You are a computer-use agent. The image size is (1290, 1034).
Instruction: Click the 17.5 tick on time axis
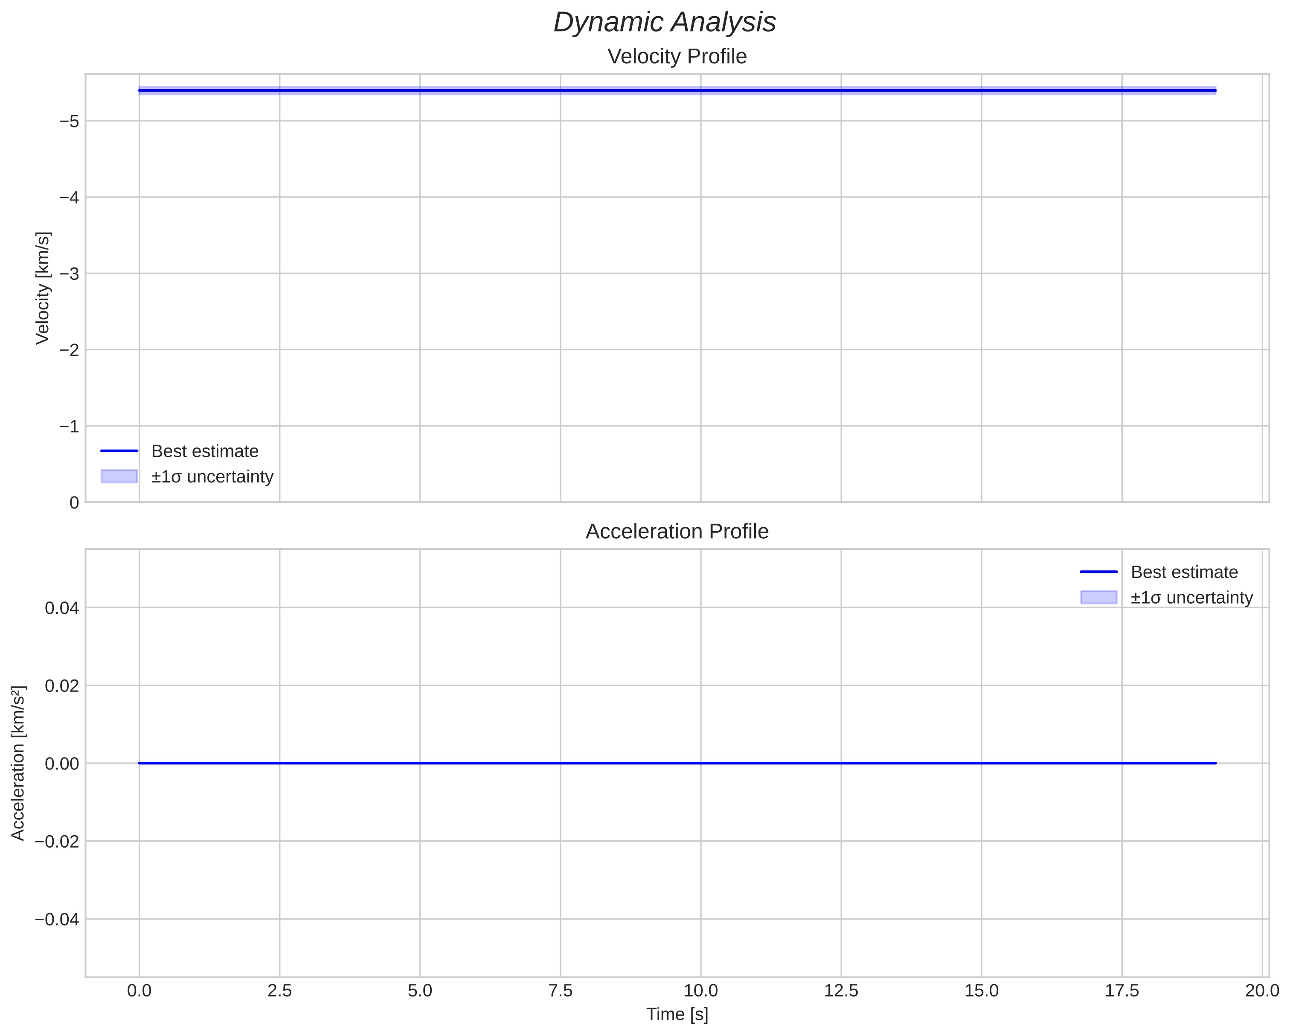tap(1121, 990)
